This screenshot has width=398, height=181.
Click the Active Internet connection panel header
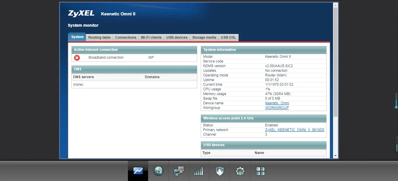134,50
